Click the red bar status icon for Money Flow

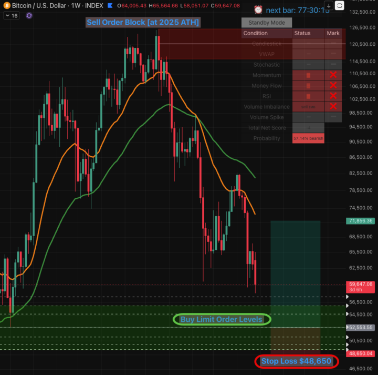click(308, 86)
